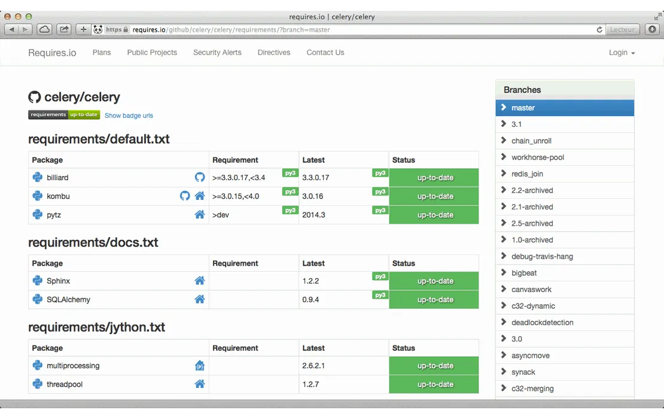Click SQLAlchemy's home icon
This screenshot has height=419, width=664.
(x=200, y=299)
